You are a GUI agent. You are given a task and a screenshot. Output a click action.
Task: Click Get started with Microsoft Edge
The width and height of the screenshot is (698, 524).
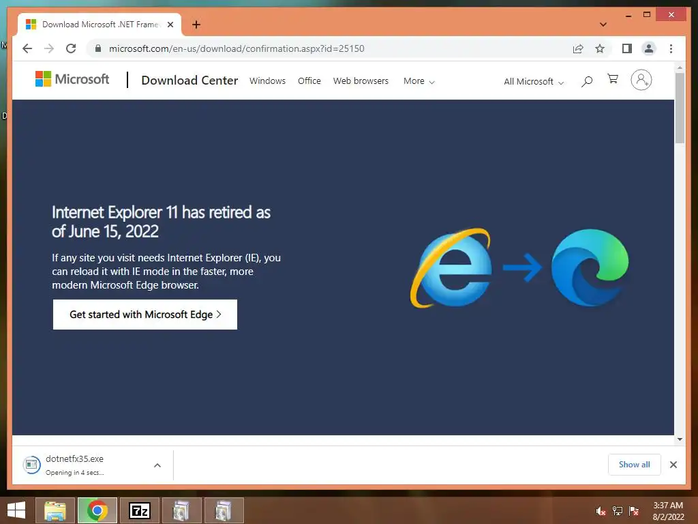tap(145, 315)
